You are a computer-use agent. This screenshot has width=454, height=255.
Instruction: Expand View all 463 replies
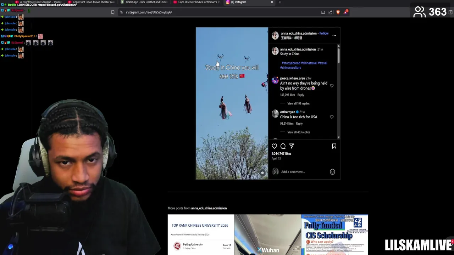pyautogui.click(x=299, y=132)
